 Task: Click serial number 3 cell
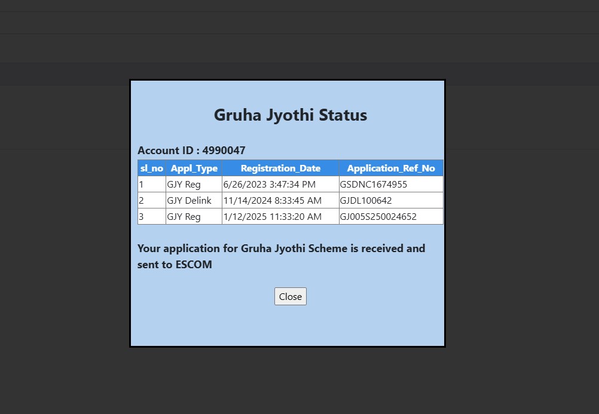pyautogui.click(x=152, y=216)
